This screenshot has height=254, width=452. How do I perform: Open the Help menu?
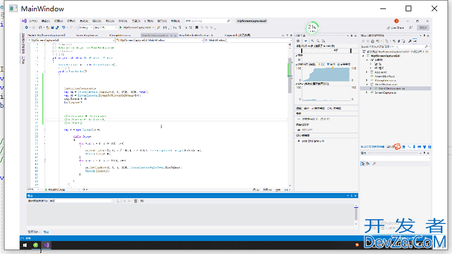pos(175,21)
